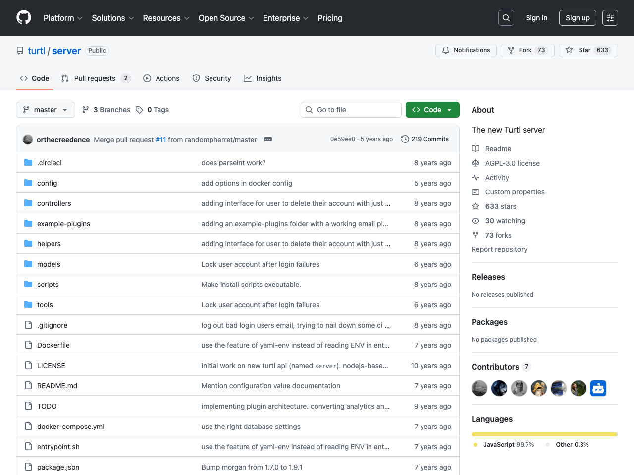634x475 pixels.
Task: Click the AGPL-3.0 license scale icon
Action: (475, 163)
